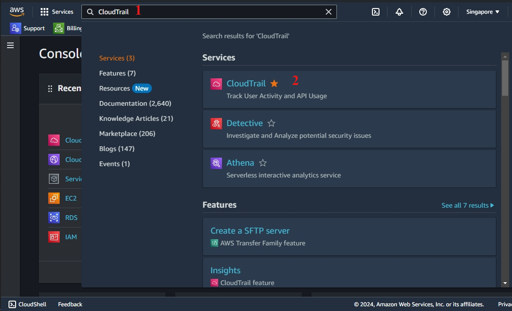Image resolution: width=512 pixels, height=311 pixels.
Task: Click the Billing shortcut icon
Action: 59,28
